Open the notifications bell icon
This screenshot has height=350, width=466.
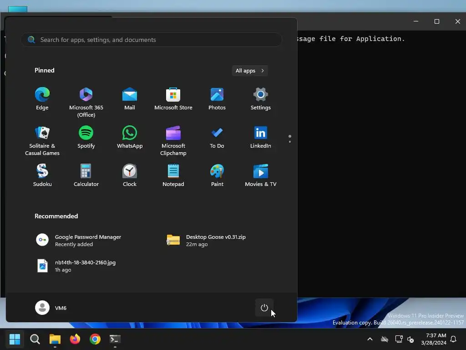coord(454,339)
